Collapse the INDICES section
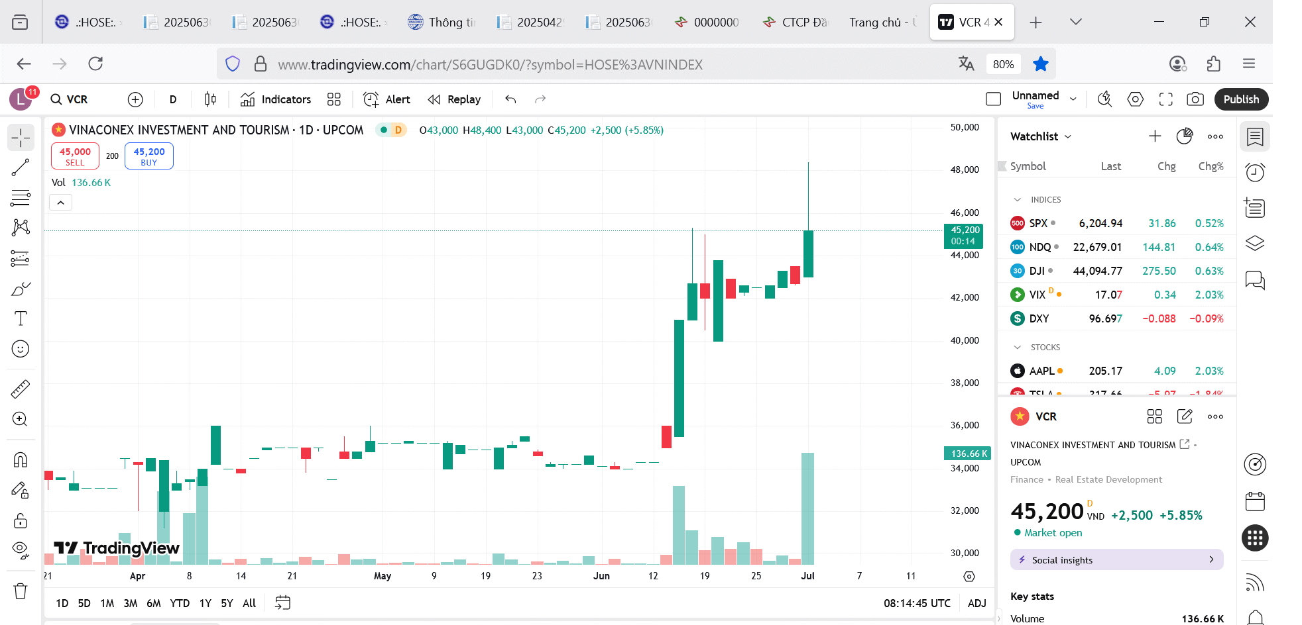Screen dimensions: 1302x625 coord(1018,199)
